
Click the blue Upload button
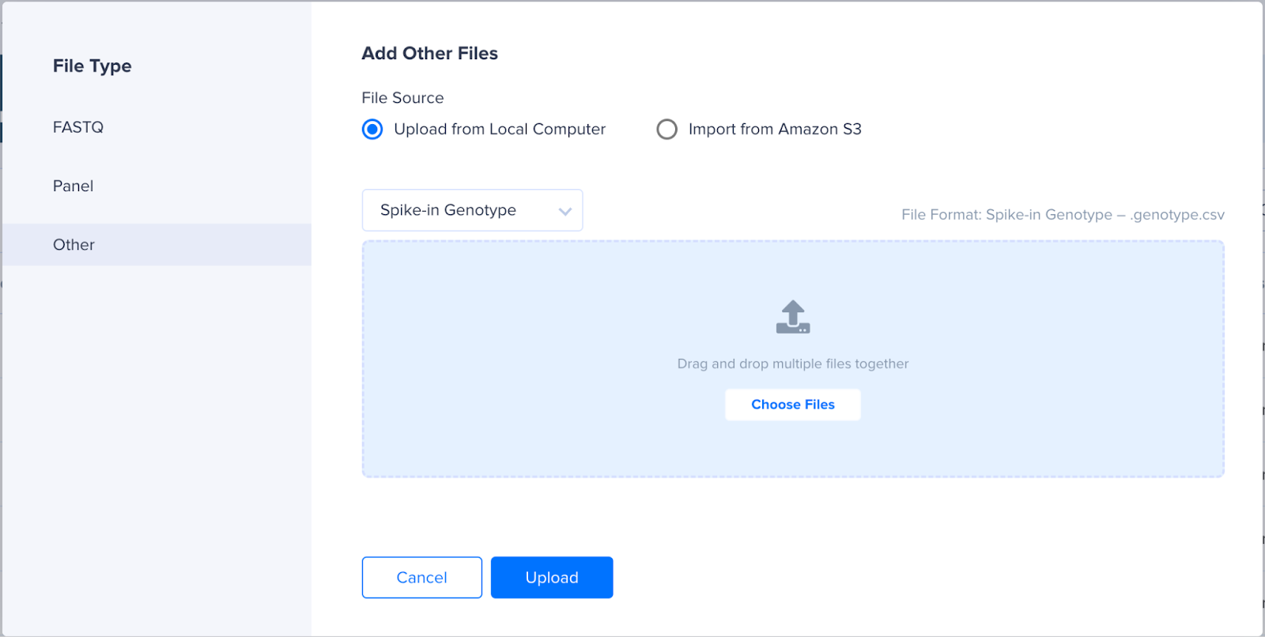click(552, 578)
